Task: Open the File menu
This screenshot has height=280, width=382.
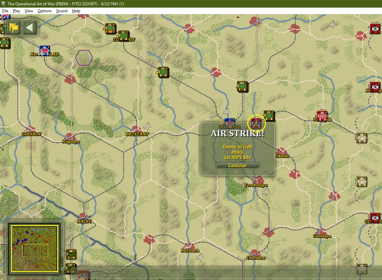Action: point(5,11)
